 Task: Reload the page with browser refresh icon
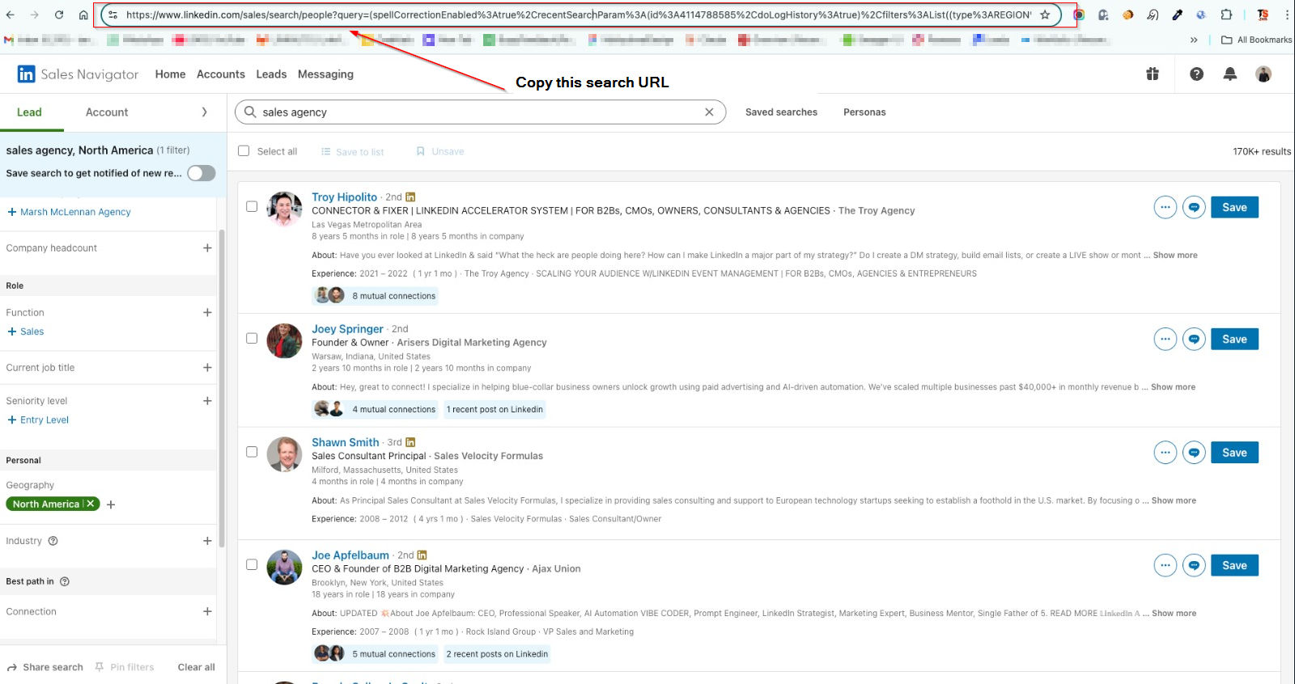click(59, 15)
